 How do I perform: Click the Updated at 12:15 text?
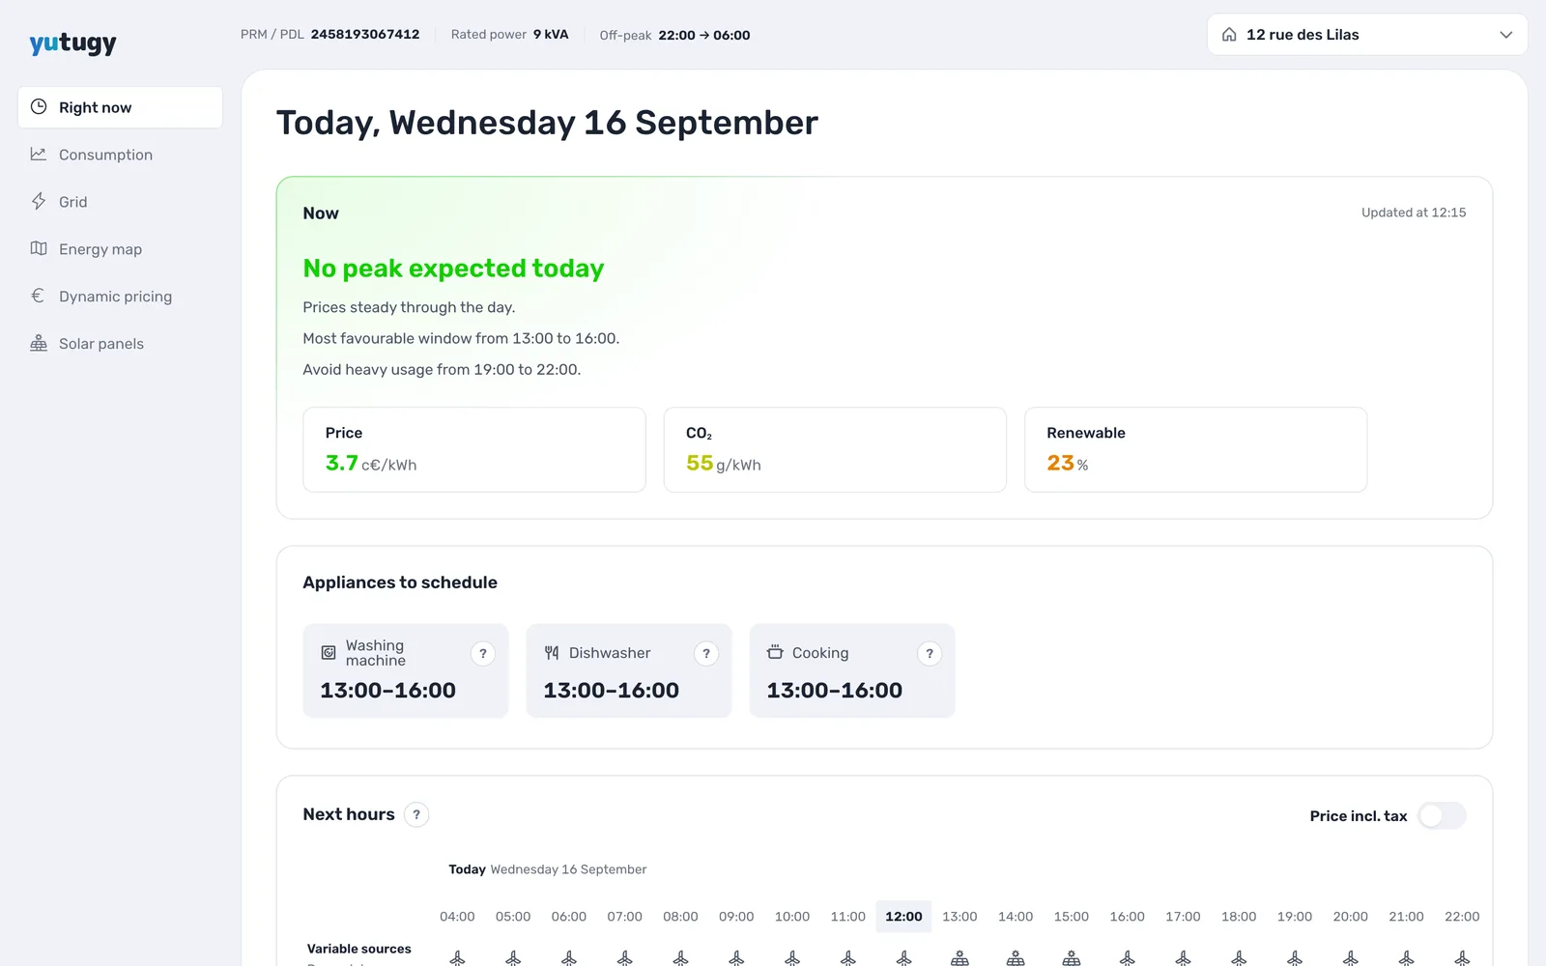click(1414, 213)
